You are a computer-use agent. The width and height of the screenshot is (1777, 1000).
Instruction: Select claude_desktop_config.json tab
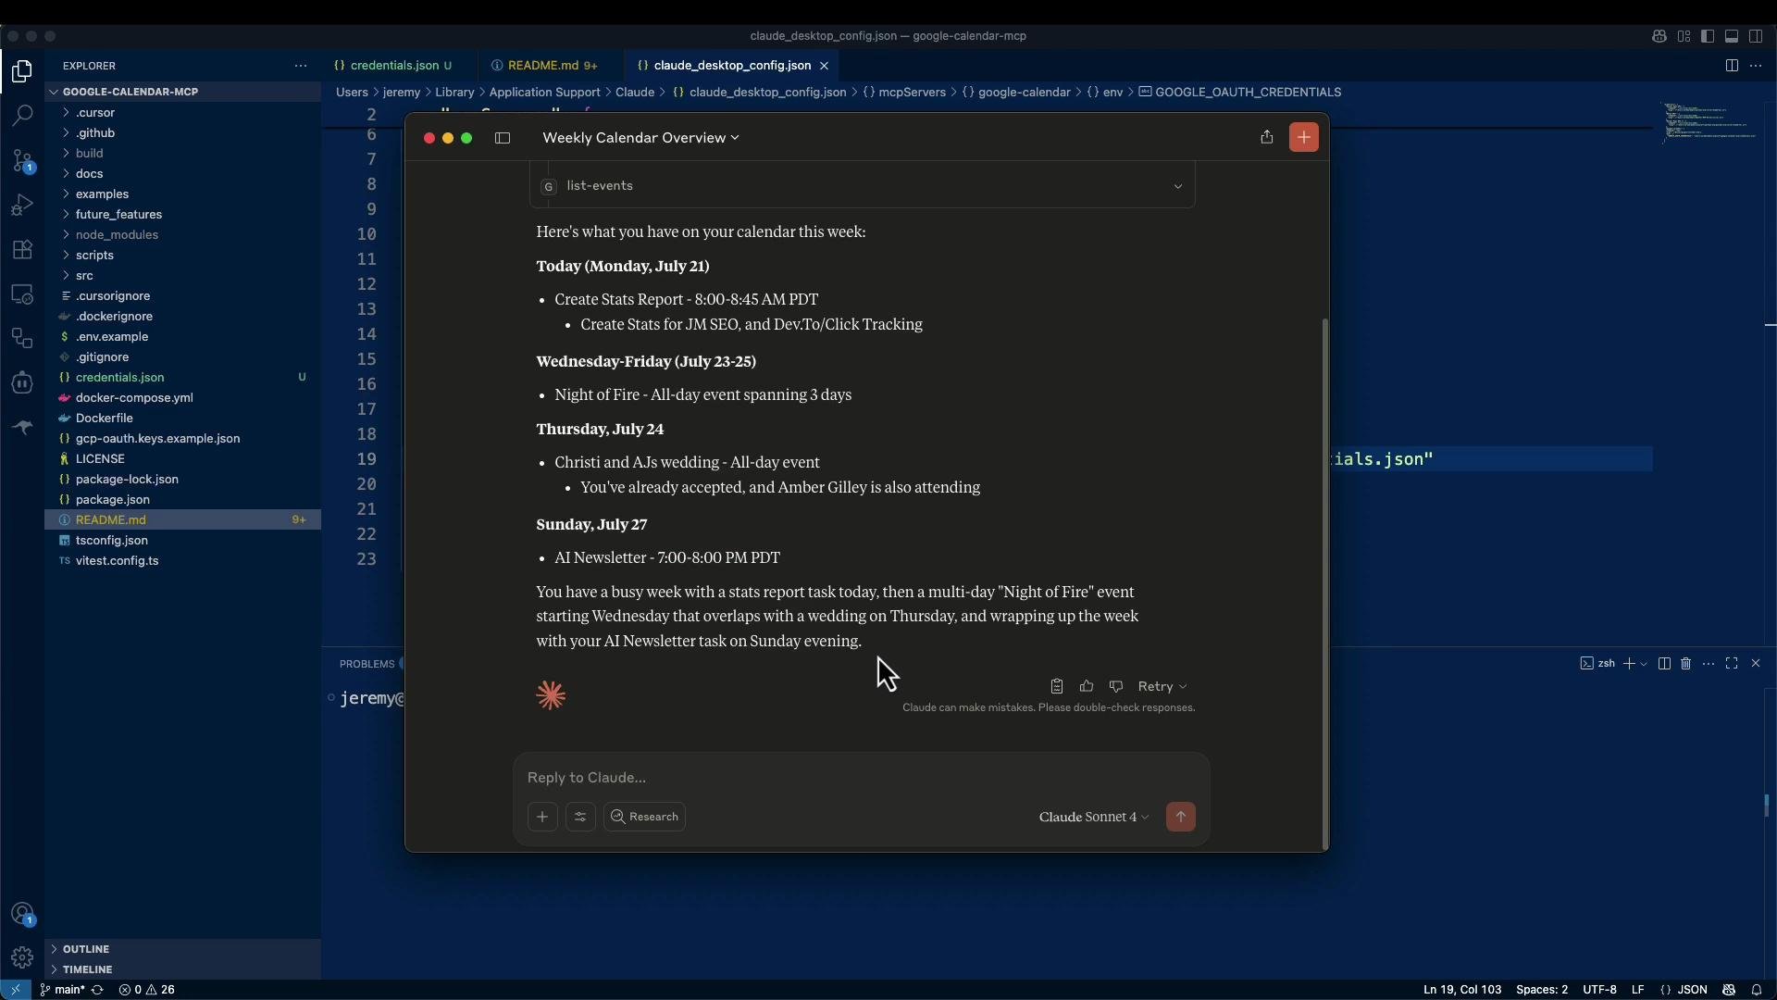(x=731, y=66)
